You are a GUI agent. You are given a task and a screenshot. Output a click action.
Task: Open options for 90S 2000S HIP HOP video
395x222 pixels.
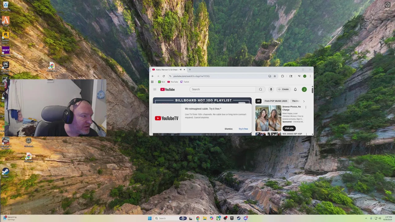[x=306, y=134]
